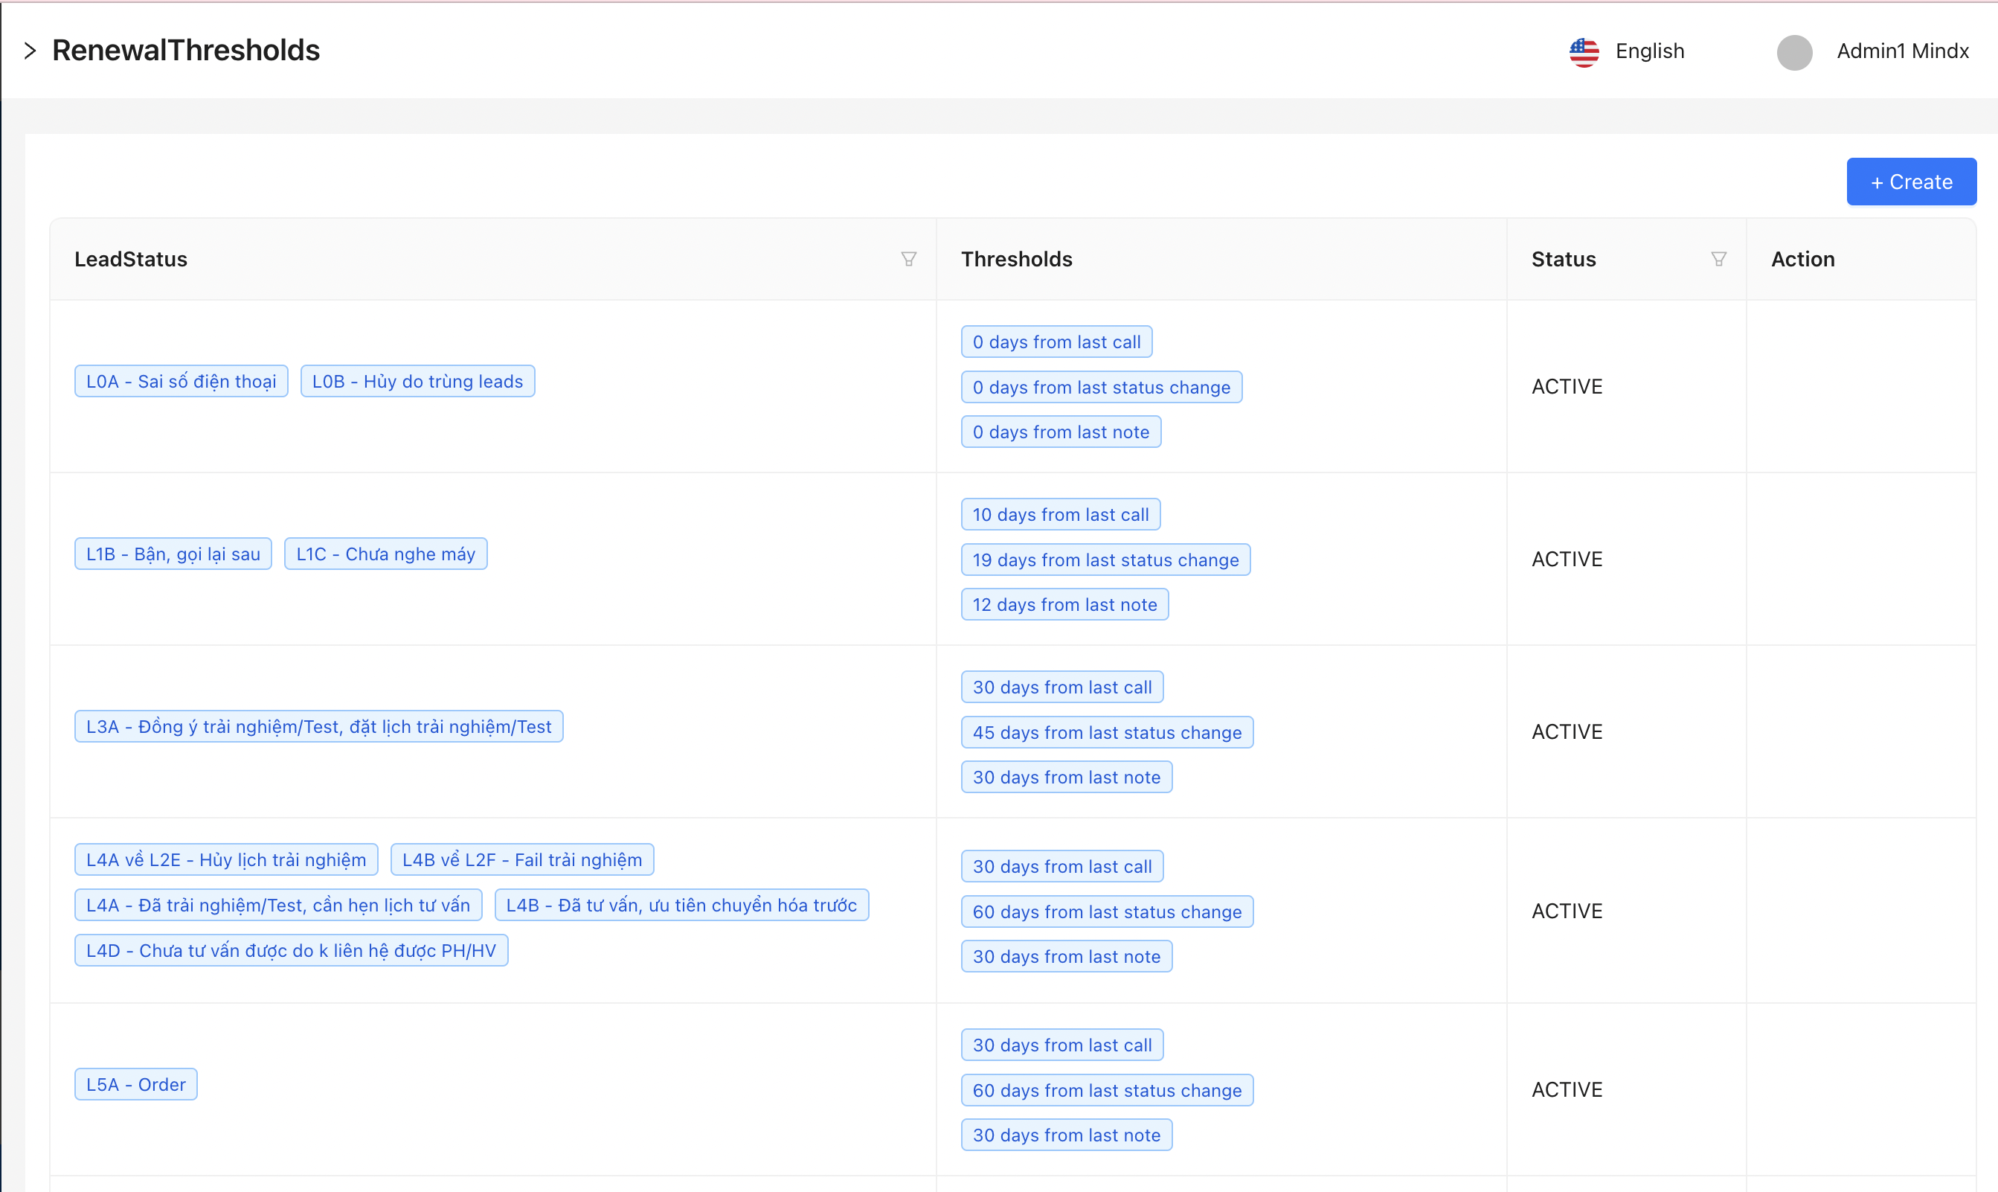Click the L4B về L2F - Fail trải nghiệm tag

point(521,859)
